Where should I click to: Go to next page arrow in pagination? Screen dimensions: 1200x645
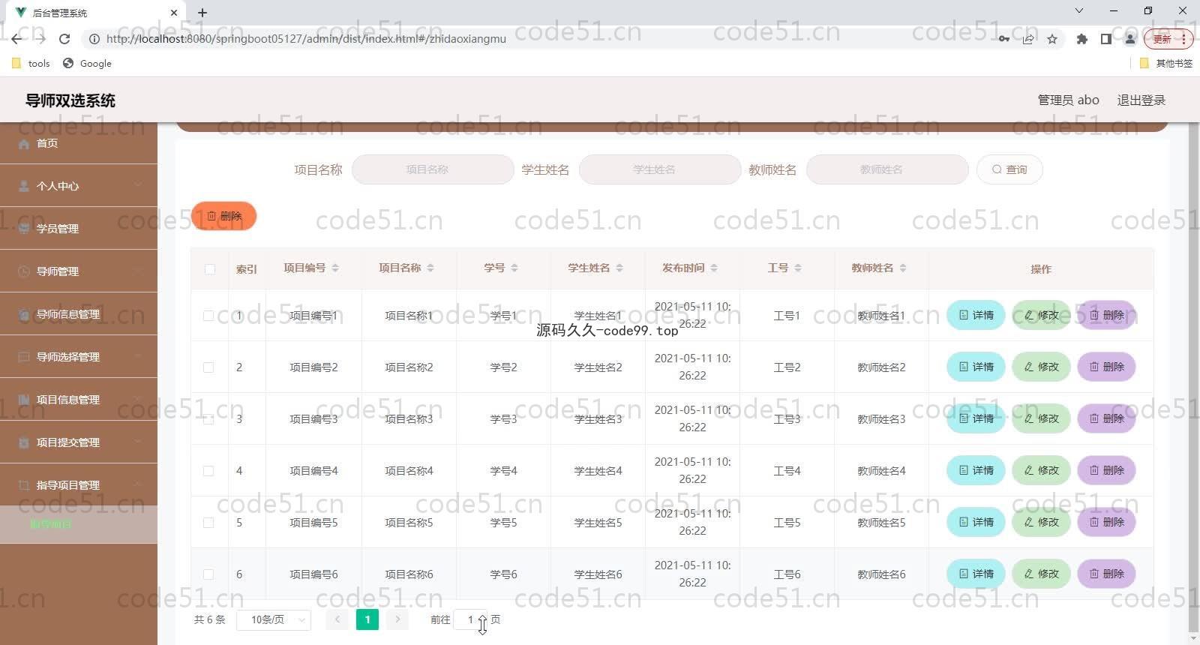click(x=397, y=619)
